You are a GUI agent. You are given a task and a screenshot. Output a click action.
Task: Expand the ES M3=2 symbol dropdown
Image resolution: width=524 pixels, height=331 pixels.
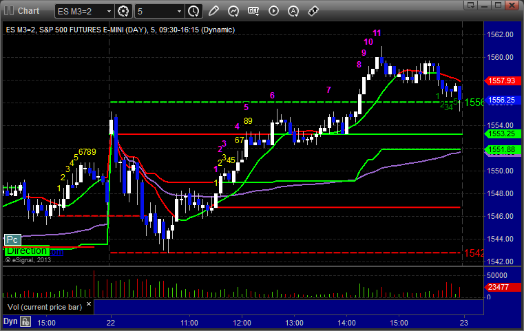tap(109, 12)
